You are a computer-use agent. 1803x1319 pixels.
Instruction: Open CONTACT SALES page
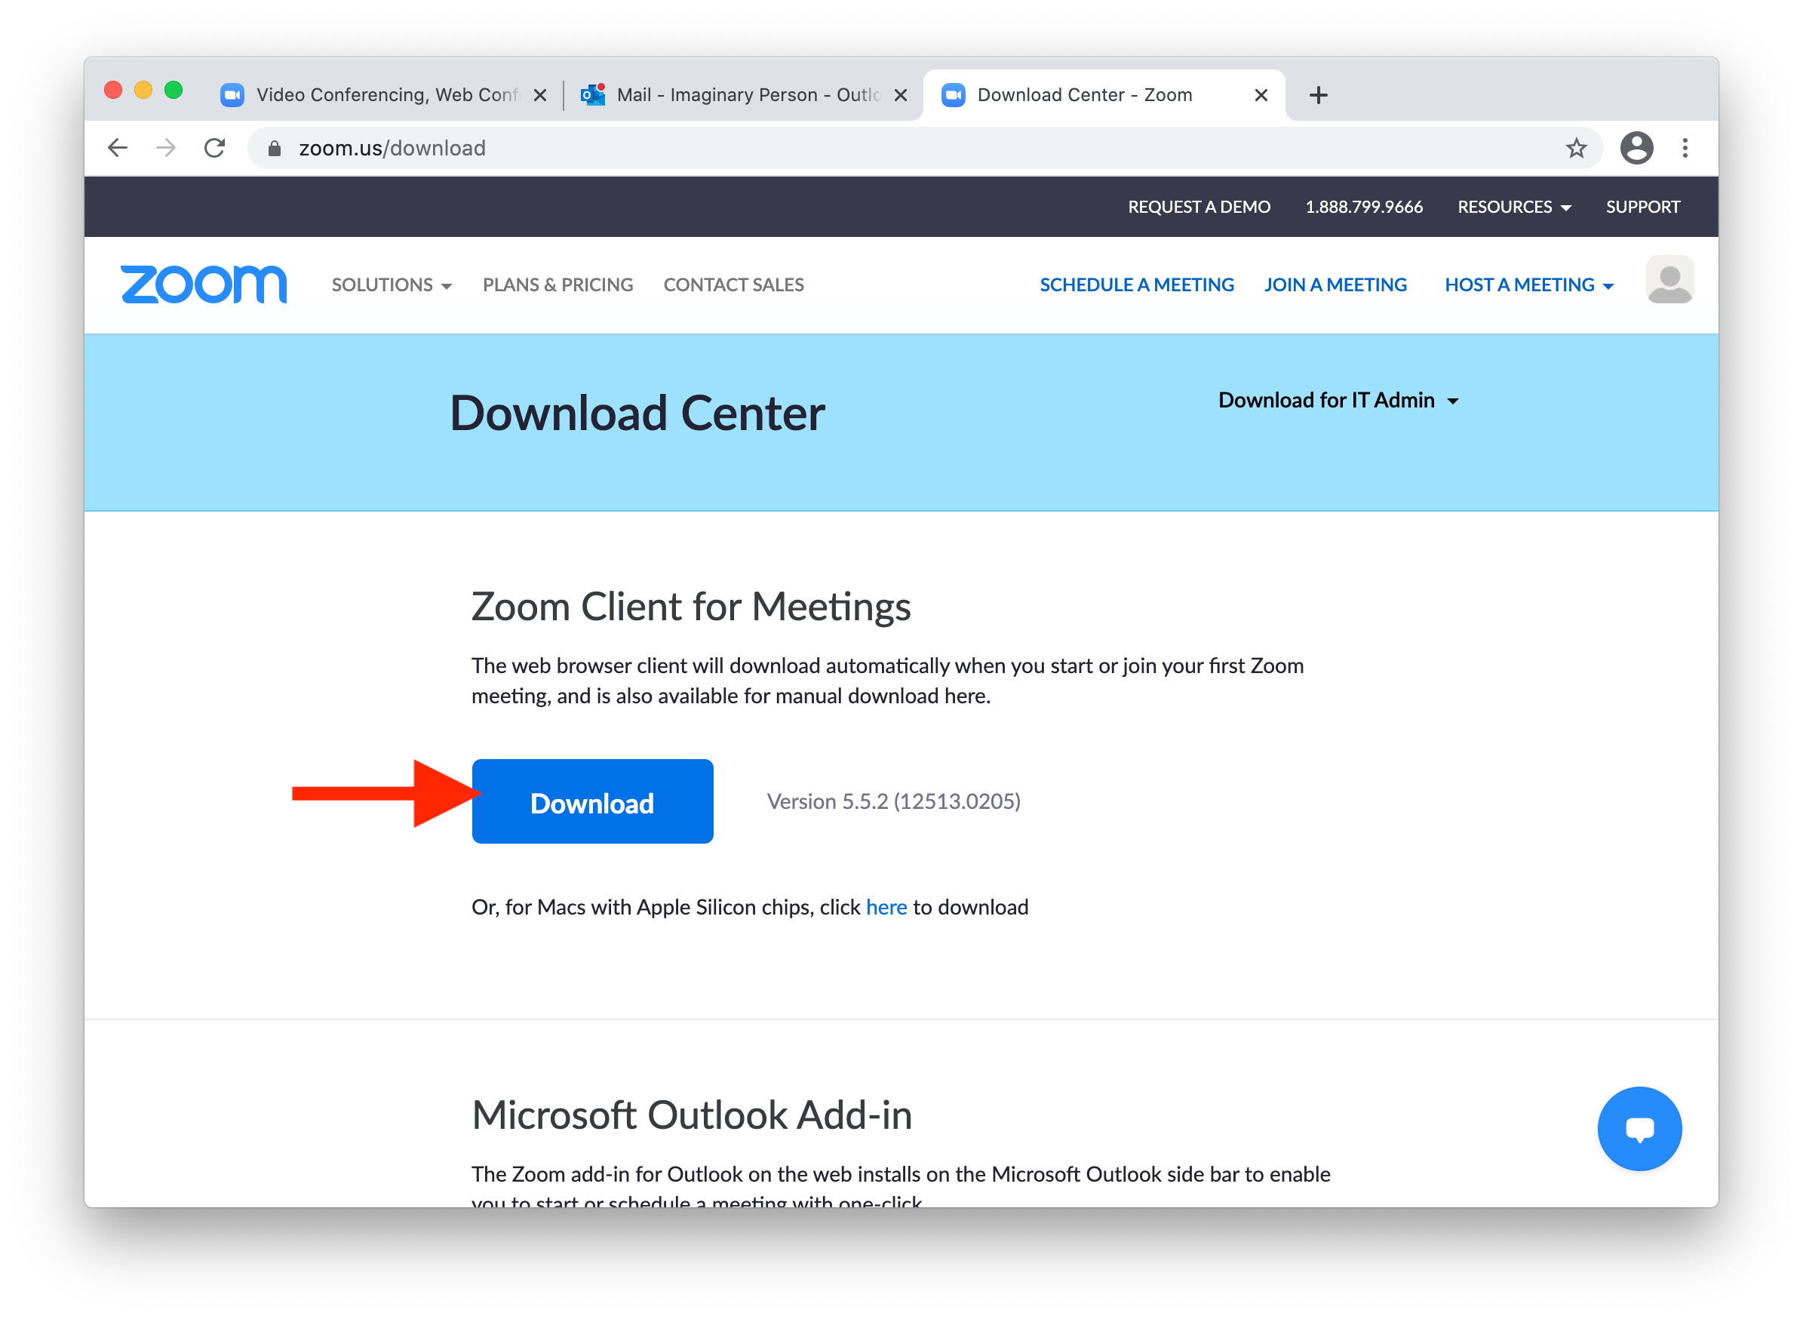click(733, 285)
